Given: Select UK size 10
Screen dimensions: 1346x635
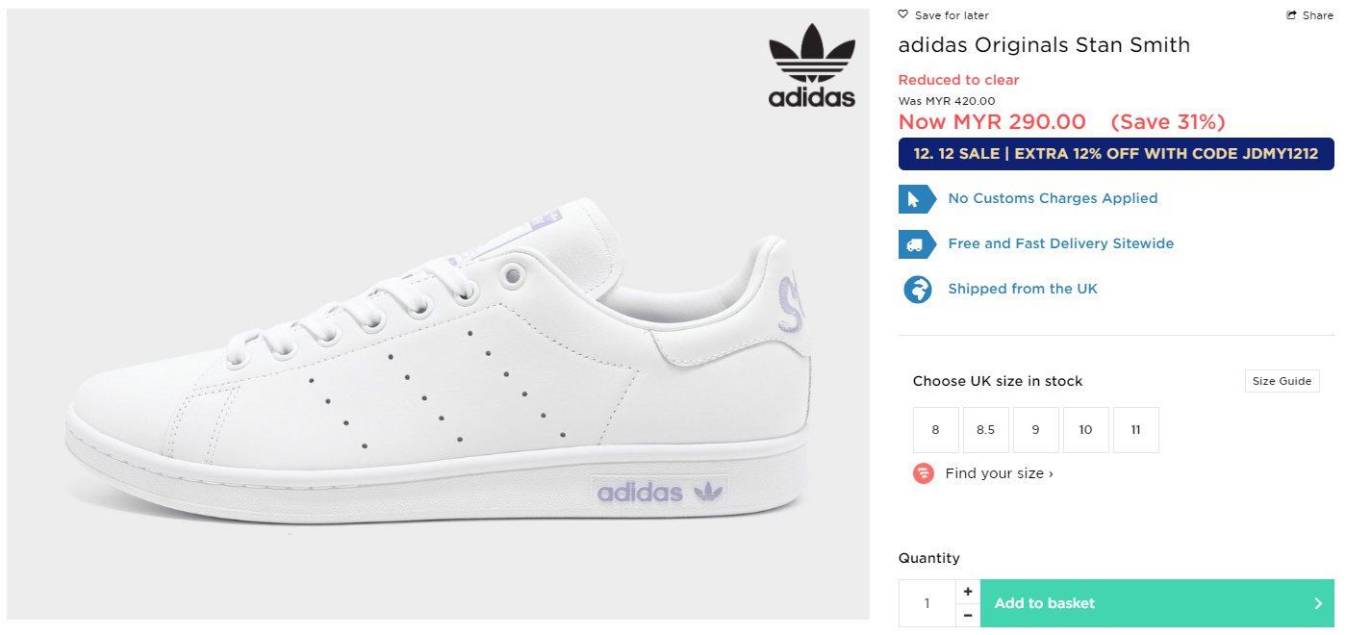Looking at the screenshot, I should pyautogui.click(x=1085, y=430).
